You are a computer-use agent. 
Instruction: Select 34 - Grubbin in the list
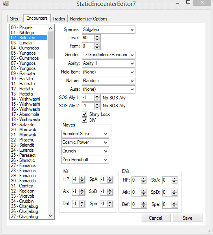coord(29,201)
